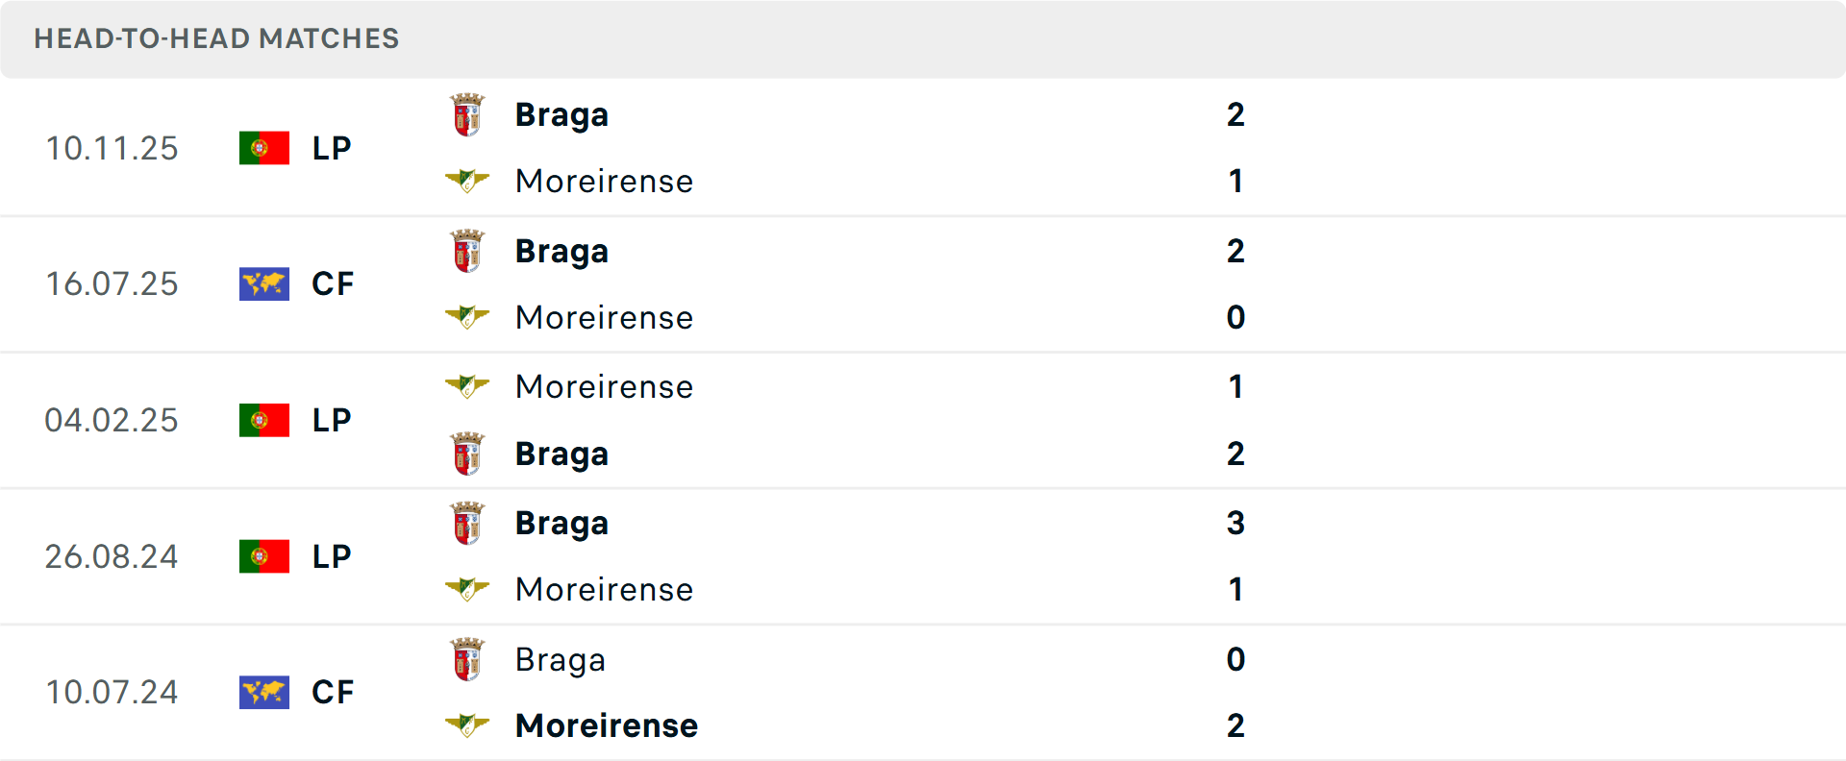
Task: Click the world map icon for the 16.07.25 friendly
Action: 263,283
